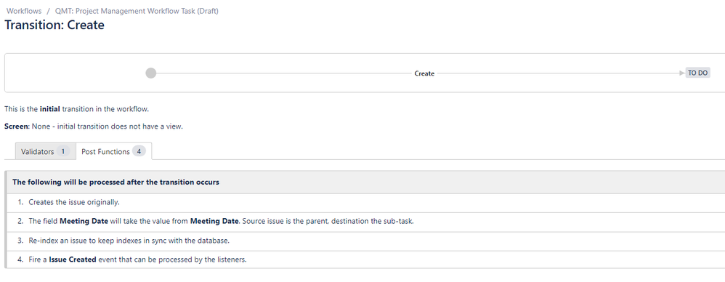The width and height of the screenshot is (725, 282).
Task: Click the Screen: None description text
Action: [94, 126]
